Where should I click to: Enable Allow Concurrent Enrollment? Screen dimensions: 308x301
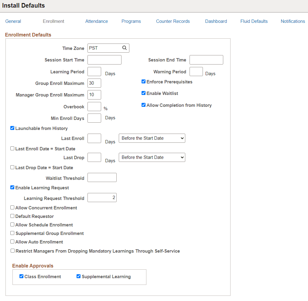click(12, 207)
